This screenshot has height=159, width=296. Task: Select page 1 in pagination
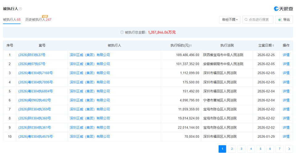coord(222,149)
